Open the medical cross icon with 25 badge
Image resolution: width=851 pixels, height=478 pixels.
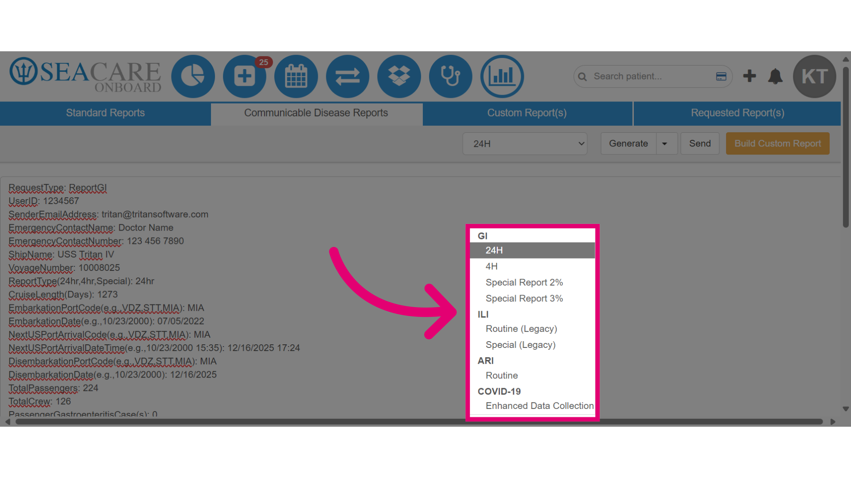click(245, 77)
